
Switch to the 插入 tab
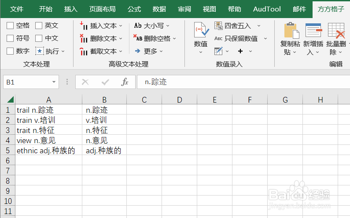(71, 9)
